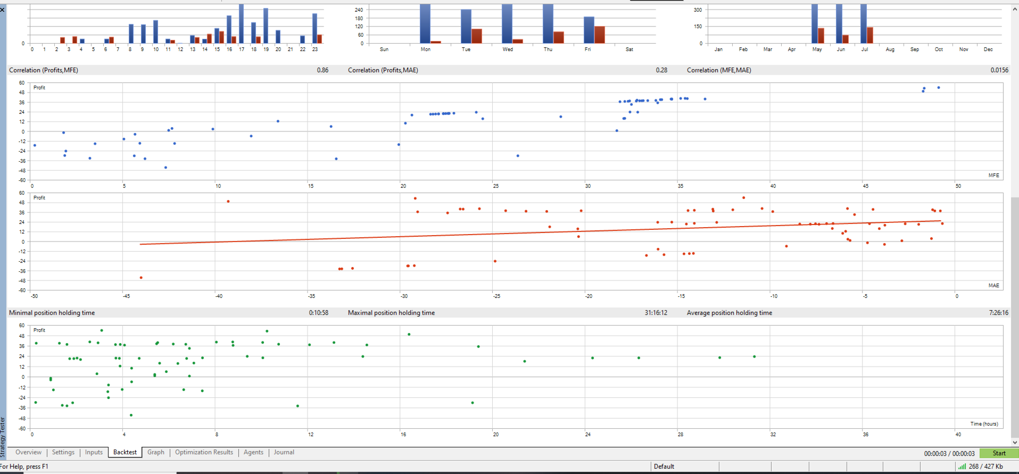Click the minimal holding time value '0:10:58'
The height and width of the screenshot is (474, 1019).
coord(318,313)
